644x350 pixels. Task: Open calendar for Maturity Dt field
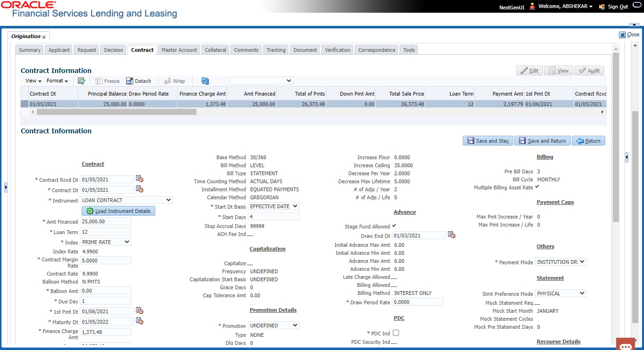pos(139,321)
